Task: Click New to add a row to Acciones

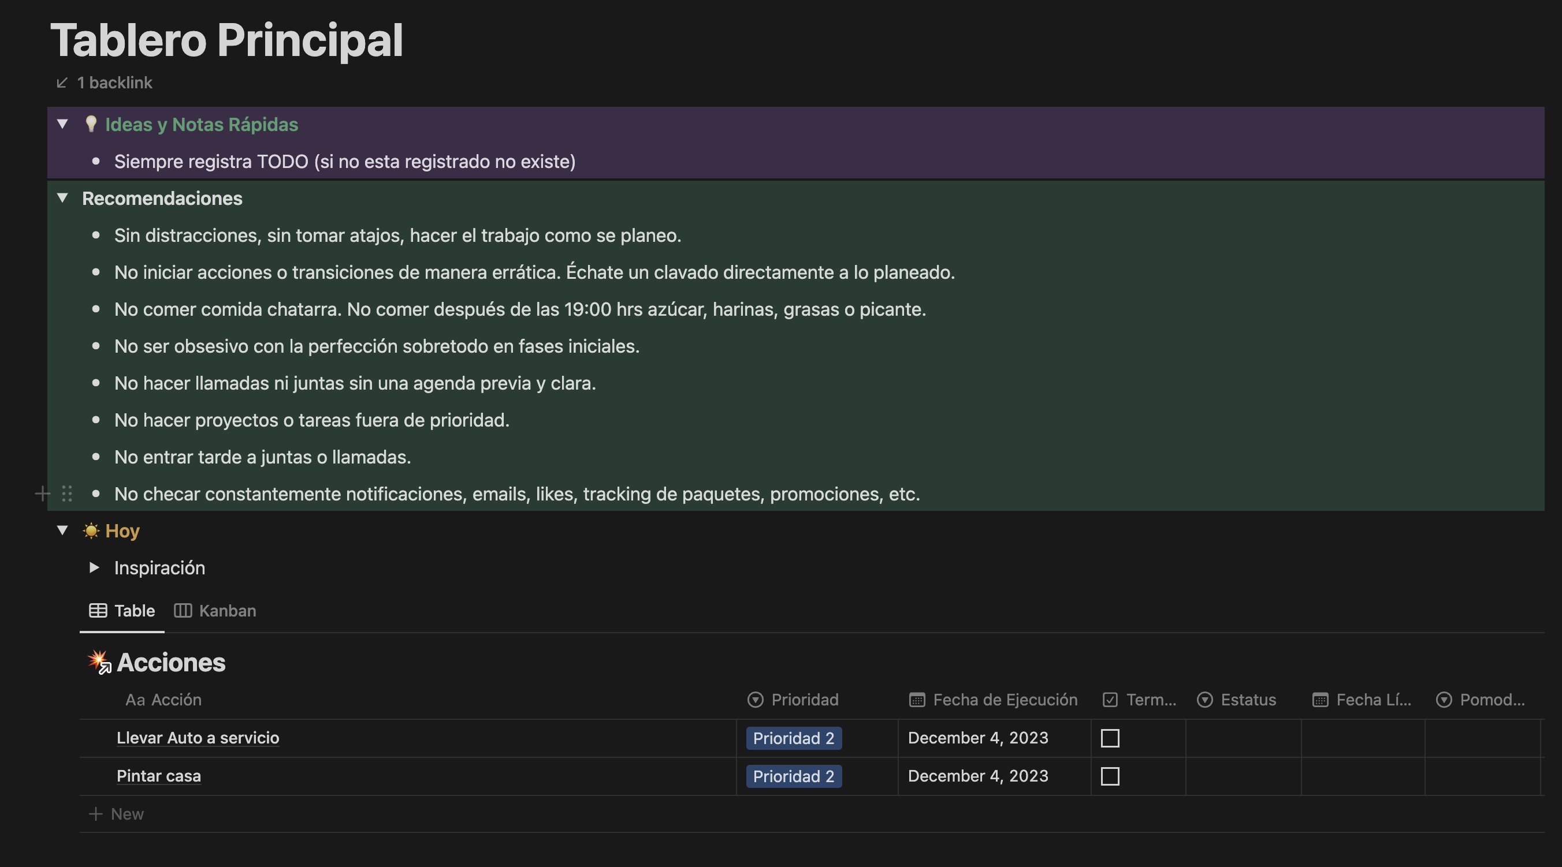Action: click(x=118, y=814)
